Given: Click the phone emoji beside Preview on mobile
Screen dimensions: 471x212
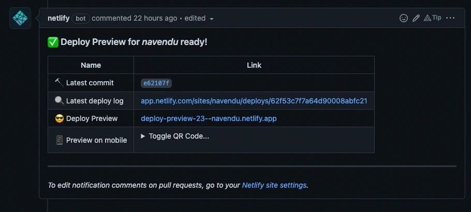Looking at the screenshot, I should click(60, 140).
